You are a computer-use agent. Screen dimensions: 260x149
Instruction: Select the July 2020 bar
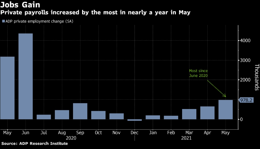44,117
